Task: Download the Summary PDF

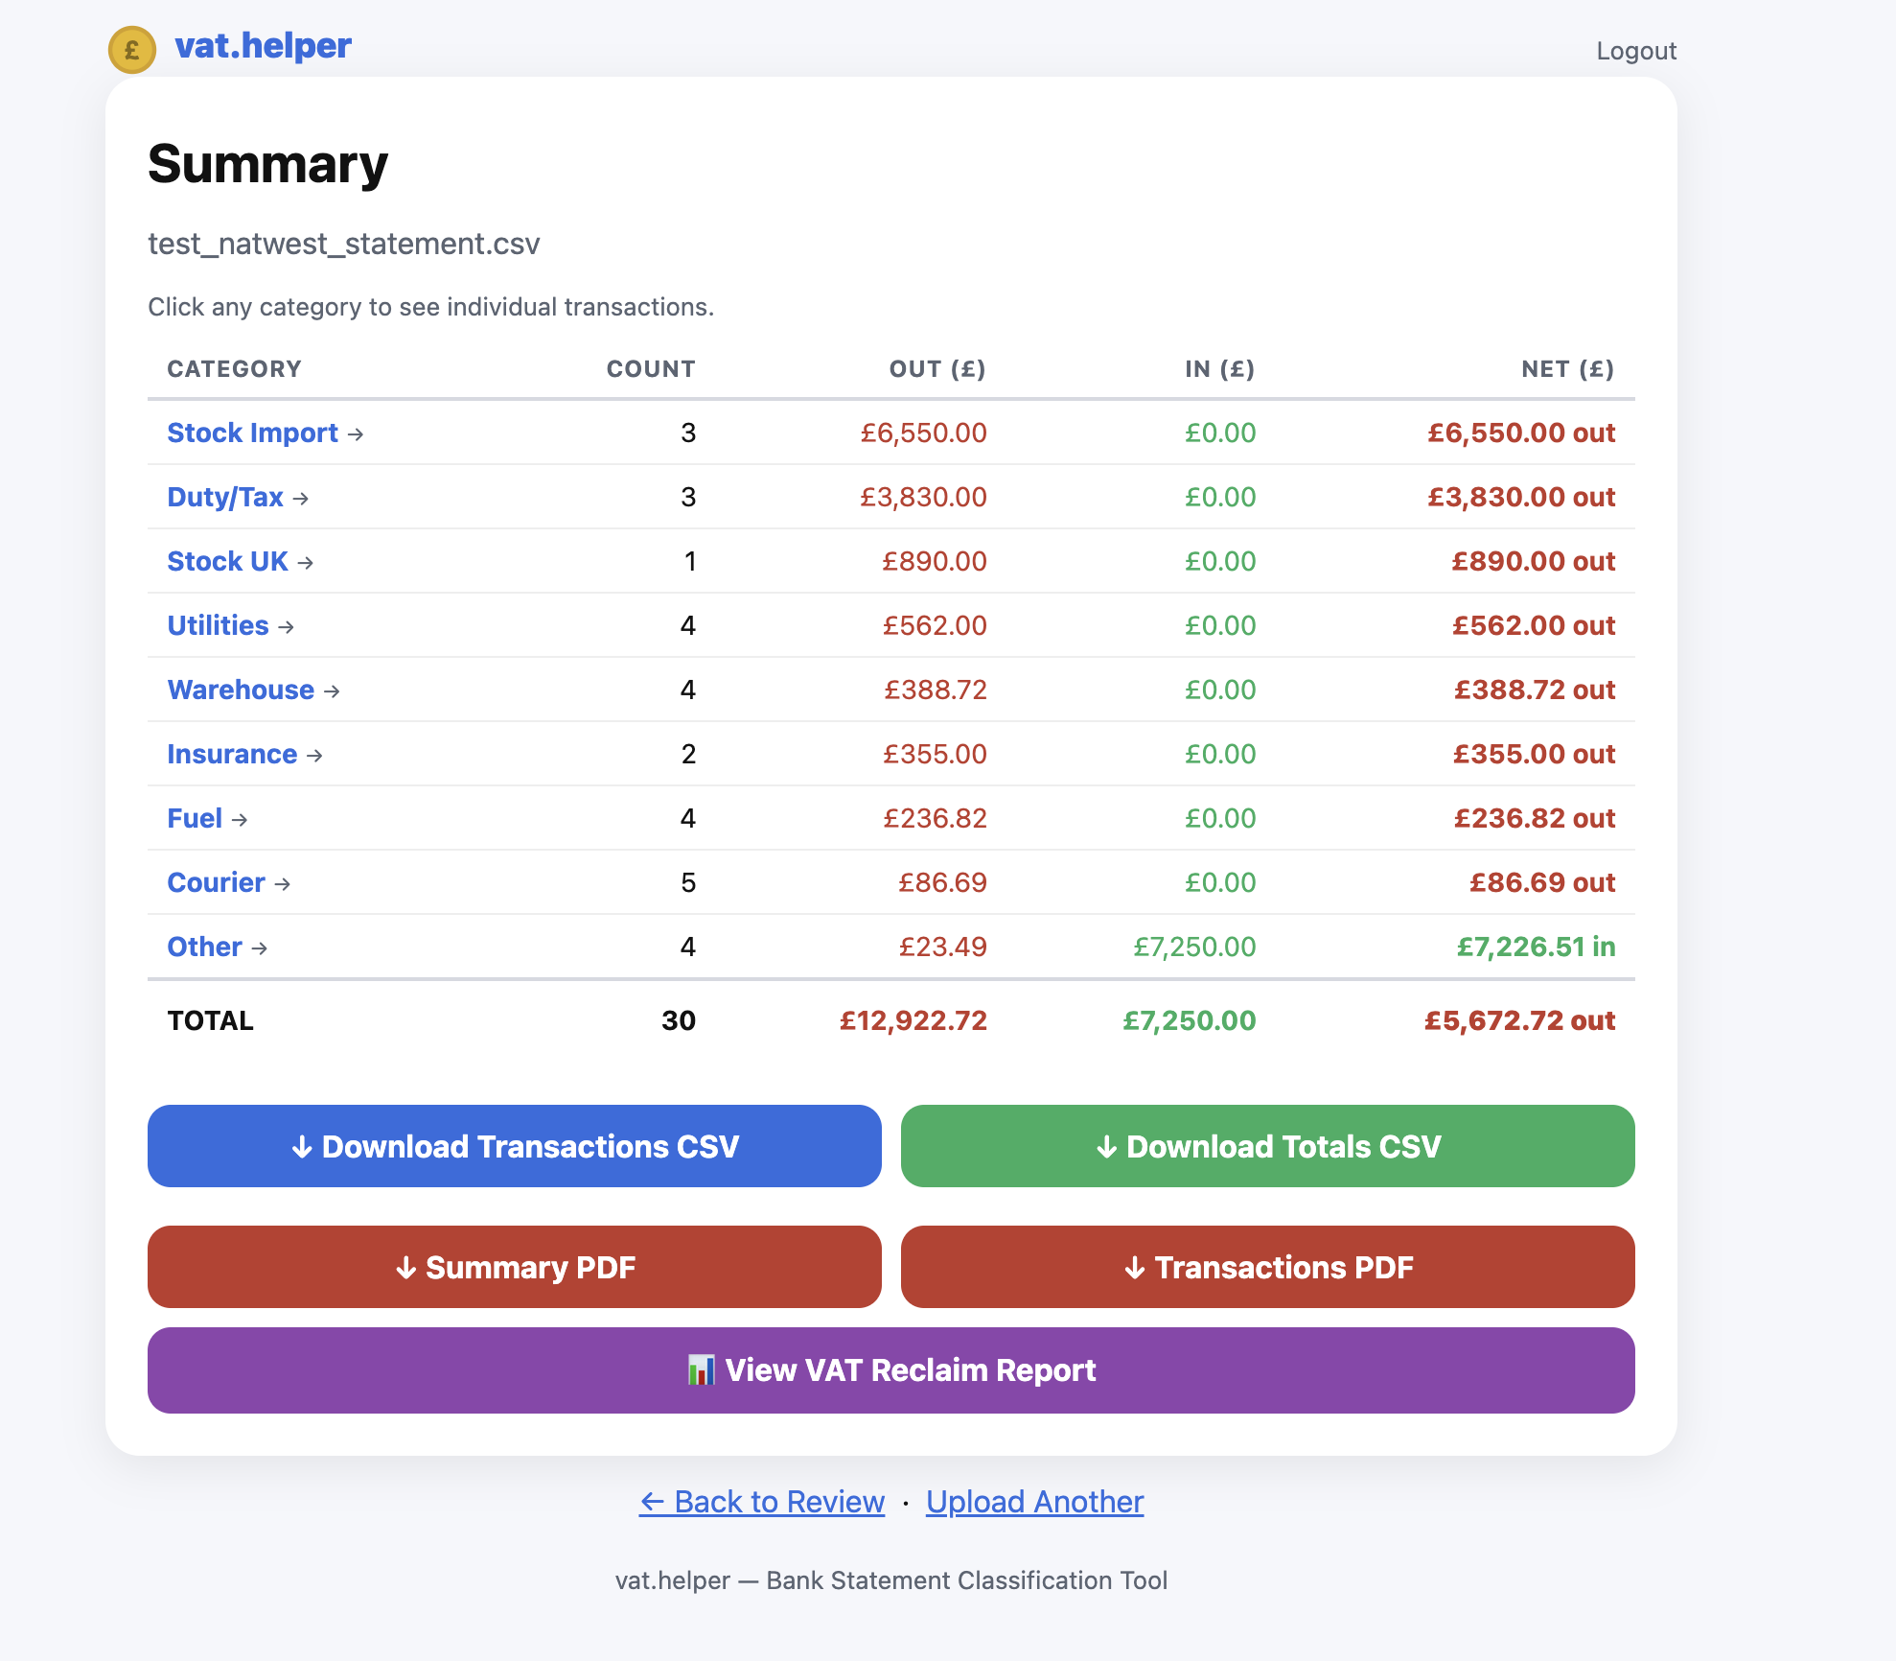Action: (514, 1267)
